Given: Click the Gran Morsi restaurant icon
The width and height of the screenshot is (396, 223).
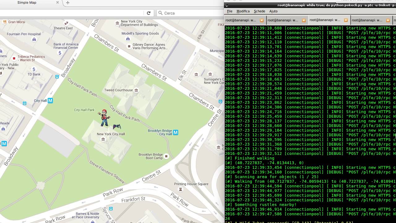Looking at the screenshot, I should [x=5, y=22].
